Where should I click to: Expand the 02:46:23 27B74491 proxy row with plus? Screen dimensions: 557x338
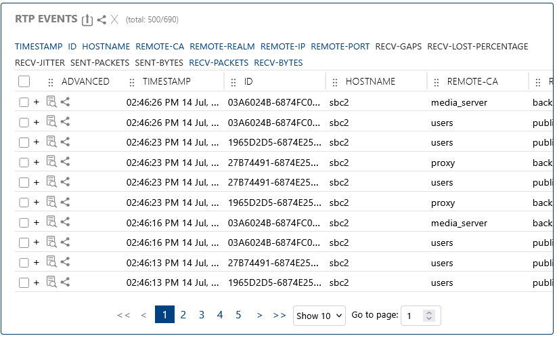[x=37, y=163]
